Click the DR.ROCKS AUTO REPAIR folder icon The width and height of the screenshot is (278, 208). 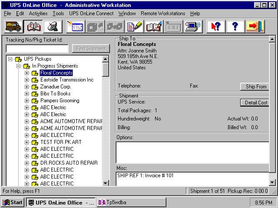[x=35, y=163]
